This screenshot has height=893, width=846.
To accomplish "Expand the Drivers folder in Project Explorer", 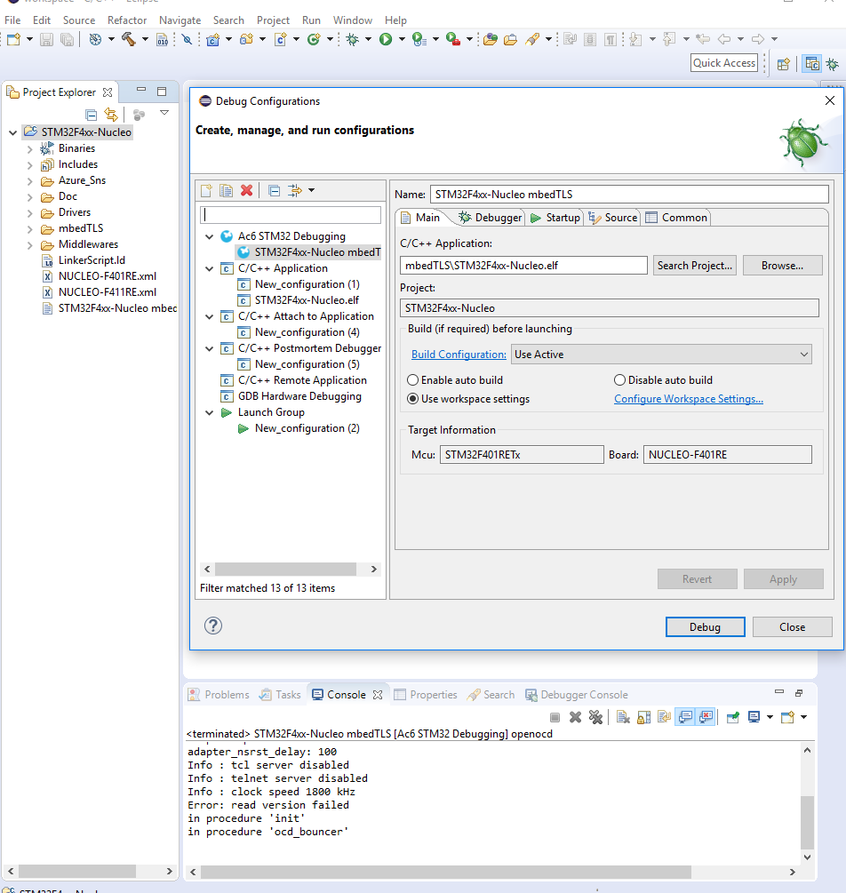I will click(x=30, y=213).
